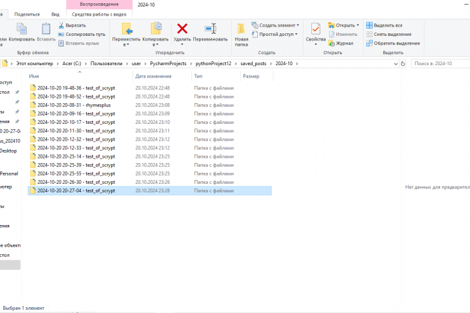Click the Edit (Изменить) ribbon item
The height and width of the screenshot is (313, 470).
343,34
